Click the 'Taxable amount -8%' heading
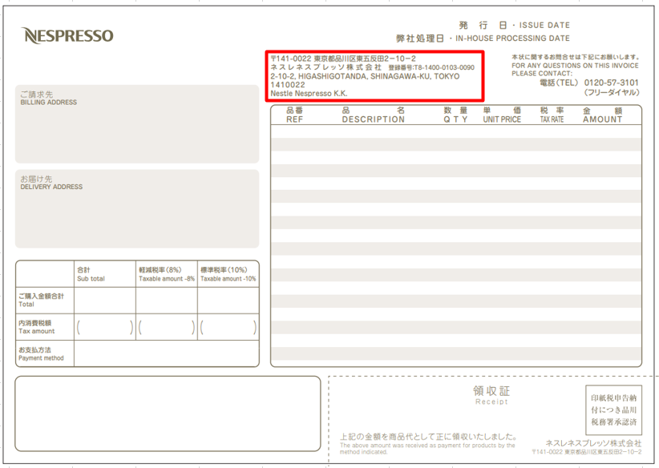Viewport: 659px width, 468px height. click(167, 279)
